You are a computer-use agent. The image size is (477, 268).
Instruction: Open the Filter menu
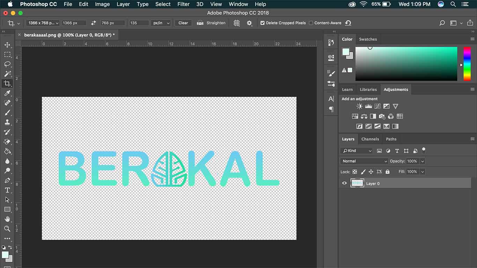click(183, 4)
